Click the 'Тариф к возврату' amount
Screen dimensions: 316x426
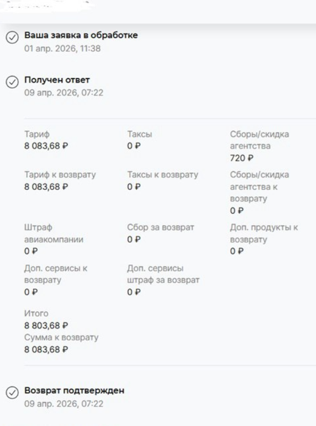point(46,187)
